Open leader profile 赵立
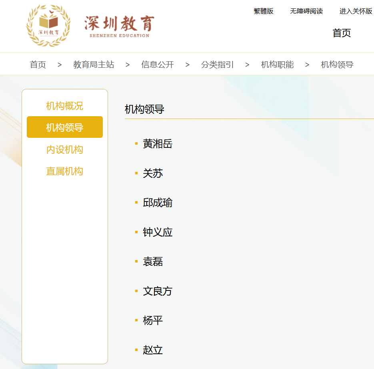The image size is (374, 369). [x=153, y=350]
